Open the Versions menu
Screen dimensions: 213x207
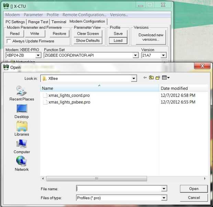[x=119, y=15]
